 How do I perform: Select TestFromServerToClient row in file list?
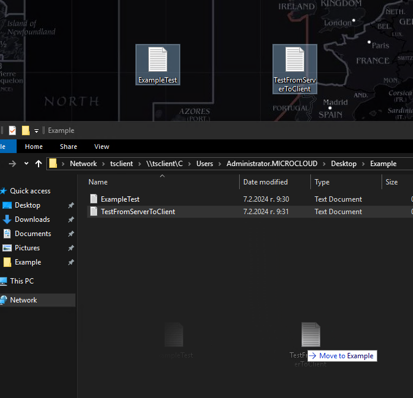pos(250,212)
